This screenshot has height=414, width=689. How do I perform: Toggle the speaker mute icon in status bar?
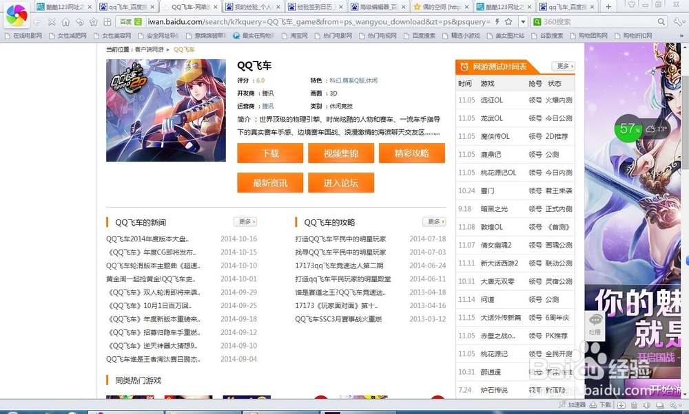tap(646, 405)
